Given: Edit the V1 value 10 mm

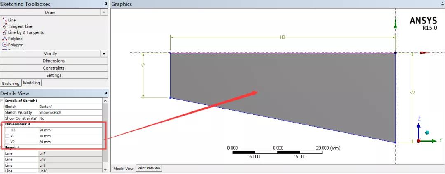Looking at the screenshot, I should point(70,136).
